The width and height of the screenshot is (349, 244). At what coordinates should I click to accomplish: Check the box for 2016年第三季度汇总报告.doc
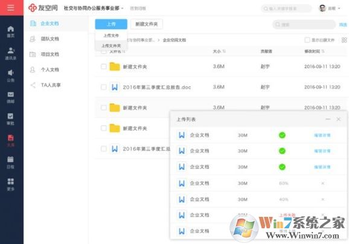tap(104, 87)
